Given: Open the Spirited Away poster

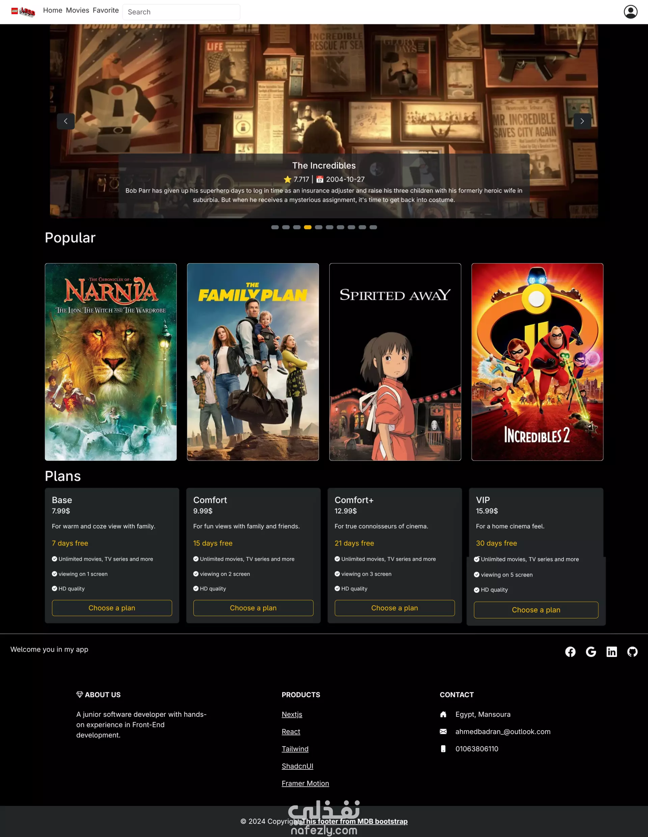Looking at the screenshot, I should pyautogui.click(x=395, y=362).
